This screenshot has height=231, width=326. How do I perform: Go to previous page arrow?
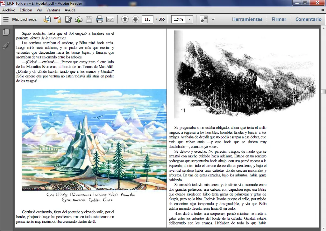tap(125, 19)
